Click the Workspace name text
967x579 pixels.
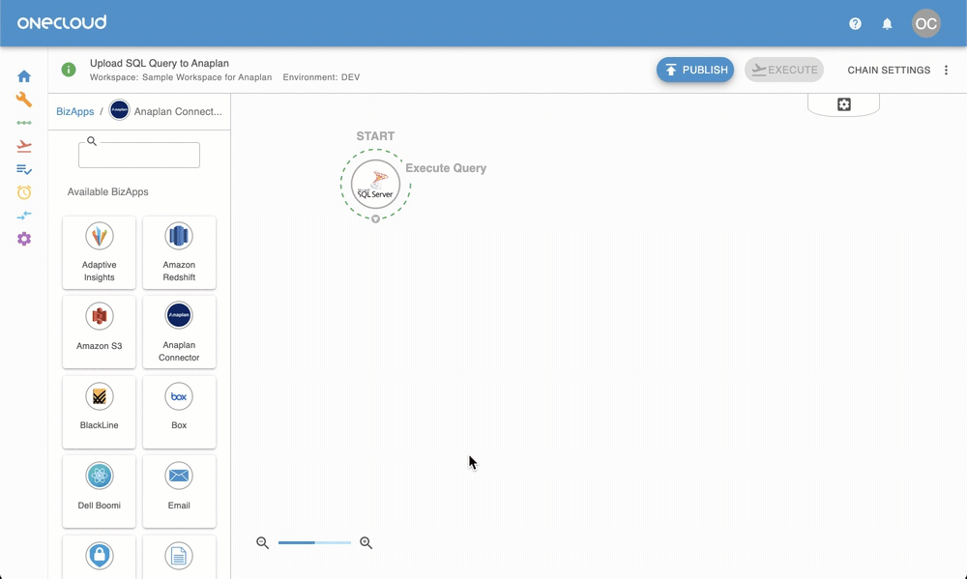click(x=181, y=77)
